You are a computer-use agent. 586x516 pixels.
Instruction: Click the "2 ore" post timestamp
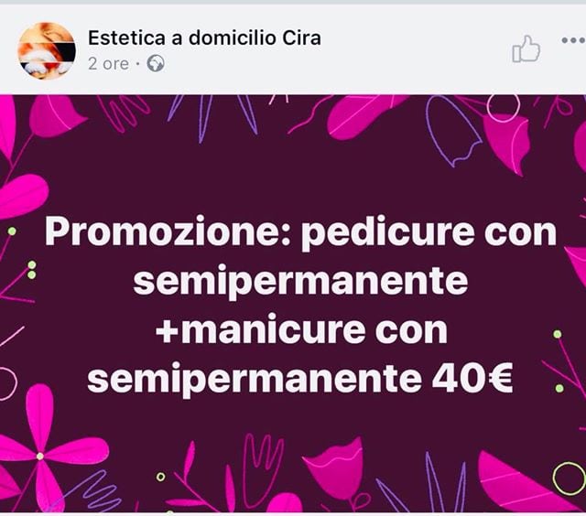coord(108,64)
